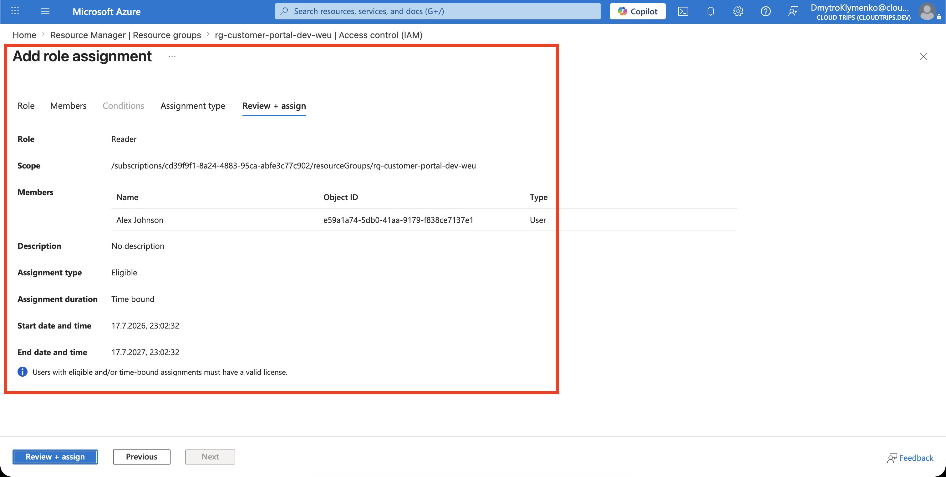Click the CLOUD TRIPS (CLOUDTRIPS.DEV) directory label
Viewport: 946px width, 477px height.
863,17
